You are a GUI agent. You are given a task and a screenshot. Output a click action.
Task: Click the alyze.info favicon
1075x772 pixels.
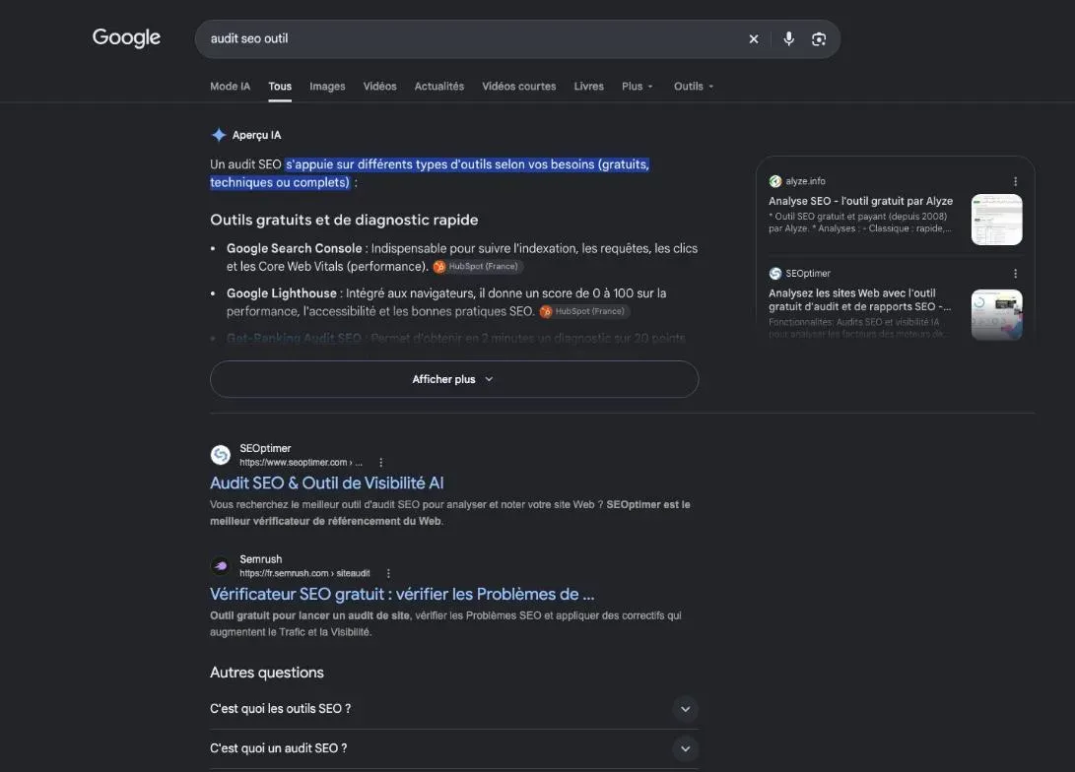coord(775,181)
